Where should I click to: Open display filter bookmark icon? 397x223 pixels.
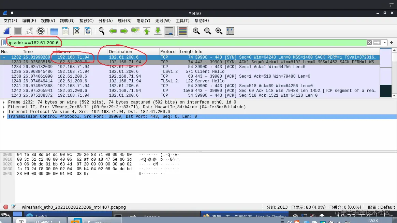coord(4,43)
